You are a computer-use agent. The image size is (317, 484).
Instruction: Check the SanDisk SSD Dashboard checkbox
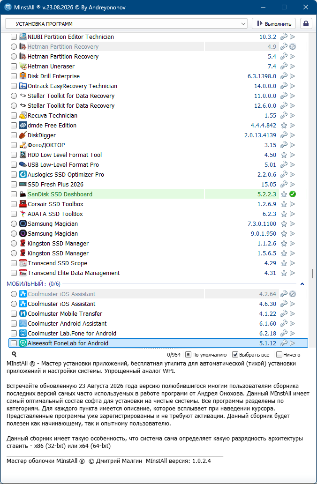14,194
